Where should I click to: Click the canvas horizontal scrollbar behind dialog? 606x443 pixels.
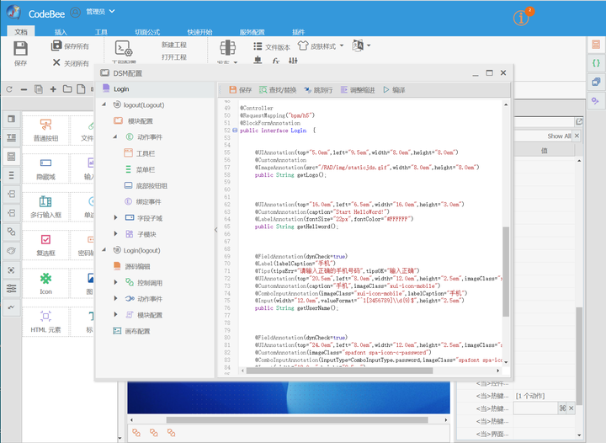[297, 419]
